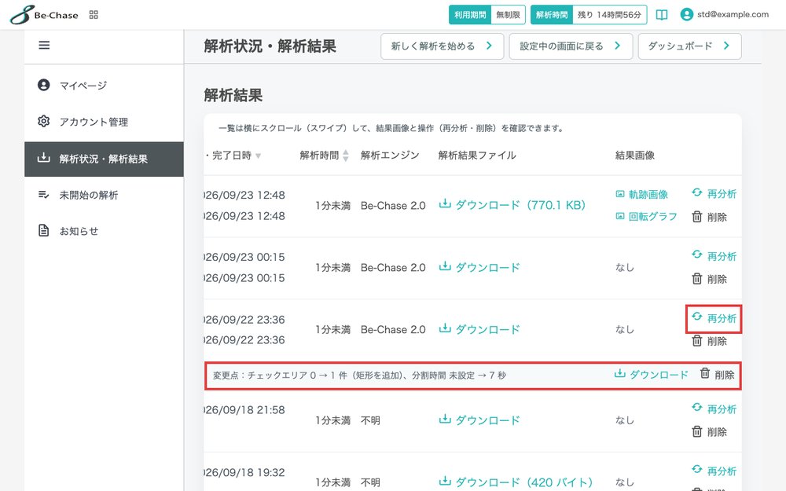Click download icon in the 09/23 00:15 row
The height and width of the screenshot is (491, 786).
pyautogui.click(x=445, y=266)
